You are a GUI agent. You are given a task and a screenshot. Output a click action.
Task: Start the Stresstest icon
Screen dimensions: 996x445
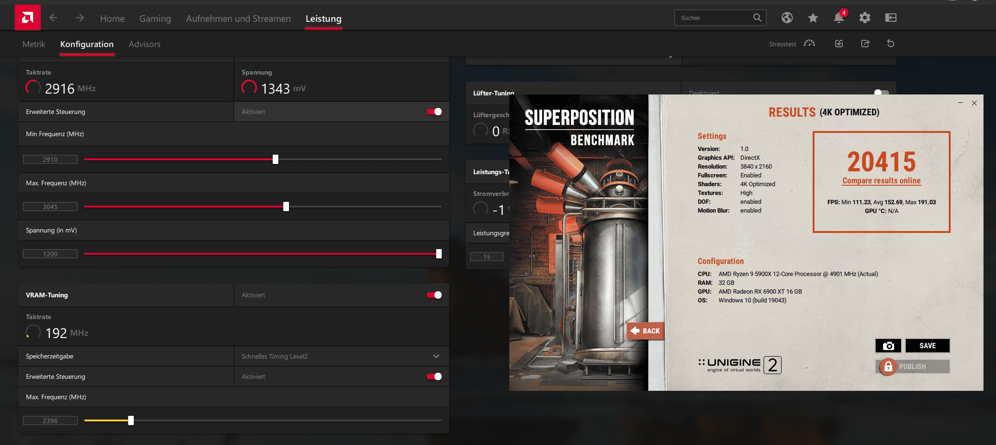(x=809, y=44)
